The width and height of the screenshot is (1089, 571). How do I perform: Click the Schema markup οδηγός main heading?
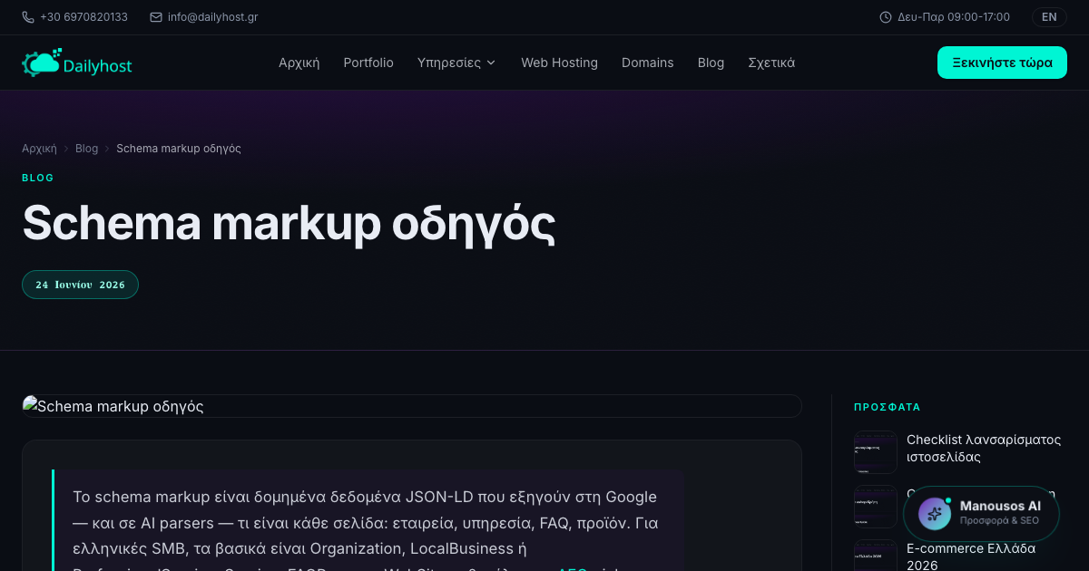pos(289,223)
